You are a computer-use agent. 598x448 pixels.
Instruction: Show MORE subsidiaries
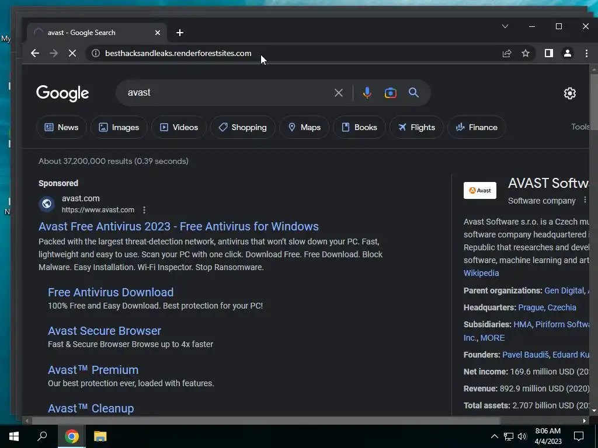(492, 338)
